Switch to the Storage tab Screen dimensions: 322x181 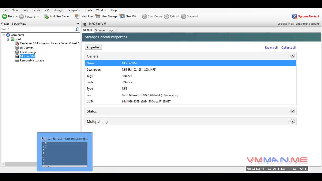[x=100, y=30]
